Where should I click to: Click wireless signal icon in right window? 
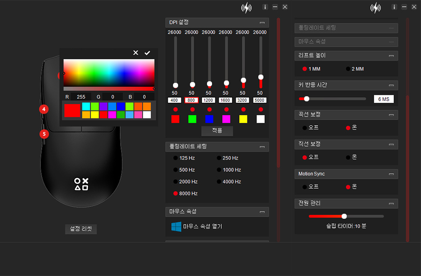point(375,8)
